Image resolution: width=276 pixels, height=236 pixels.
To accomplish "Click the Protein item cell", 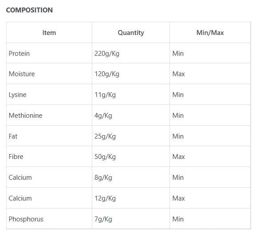I will pos(20,54).
